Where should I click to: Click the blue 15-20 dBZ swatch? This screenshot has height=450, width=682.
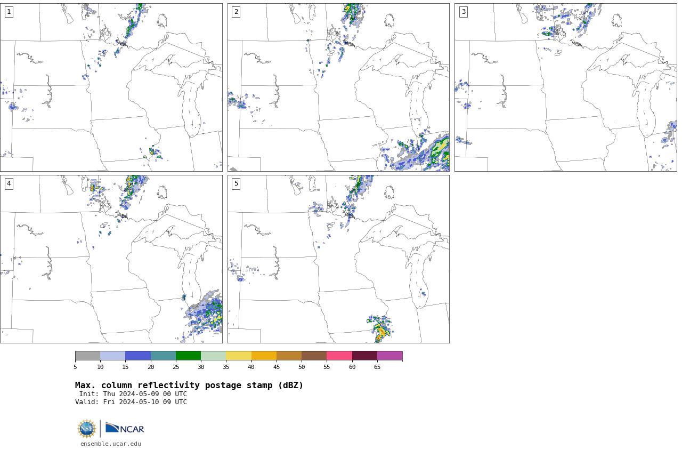point(138,356)
